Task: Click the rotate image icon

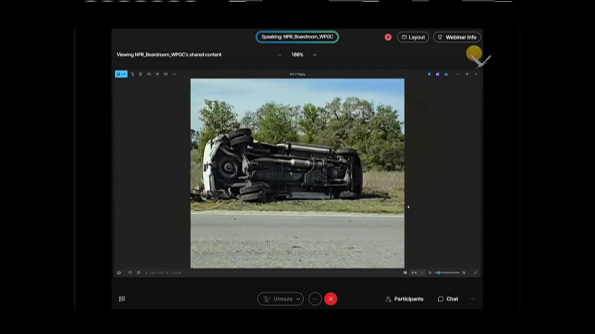Action: [149, 74]
